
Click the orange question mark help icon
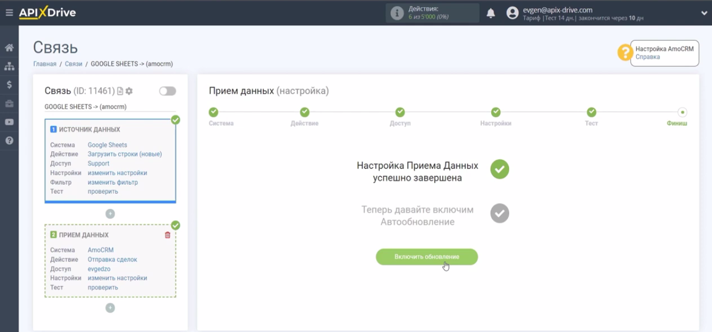pos(625,52)
